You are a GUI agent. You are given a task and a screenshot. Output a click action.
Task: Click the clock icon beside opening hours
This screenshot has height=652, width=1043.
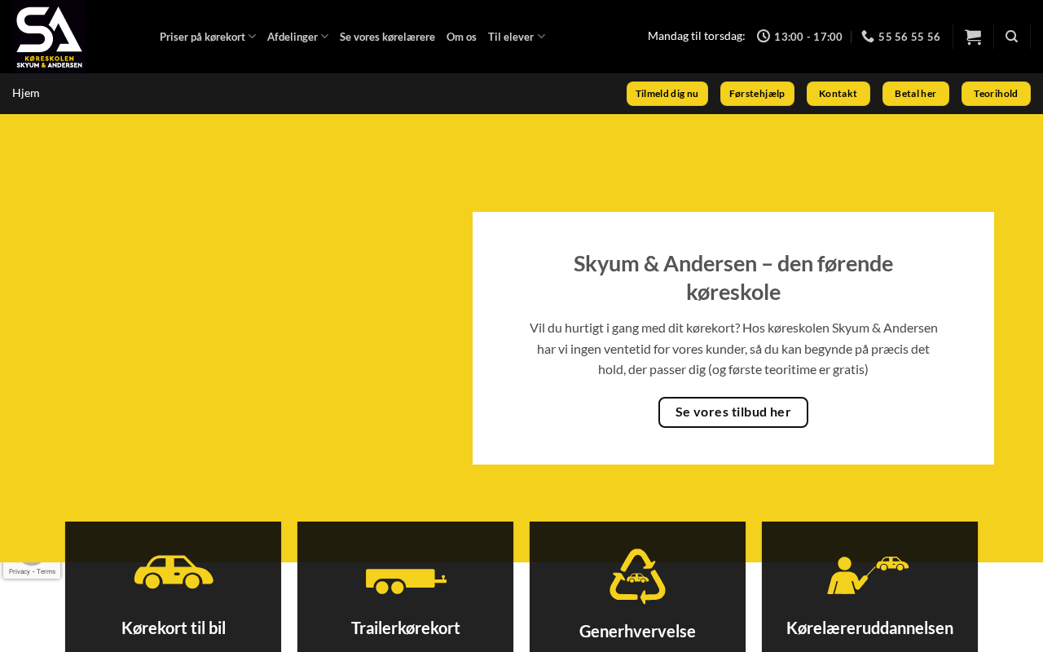pos(764,36)
